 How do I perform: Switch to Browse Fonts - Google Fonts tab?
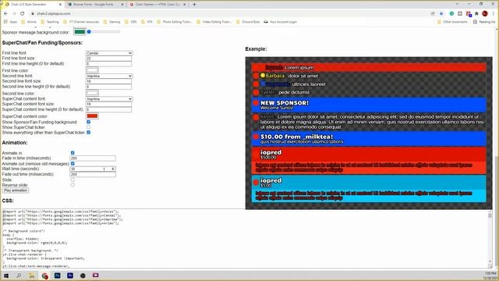[x=94, y=5]
